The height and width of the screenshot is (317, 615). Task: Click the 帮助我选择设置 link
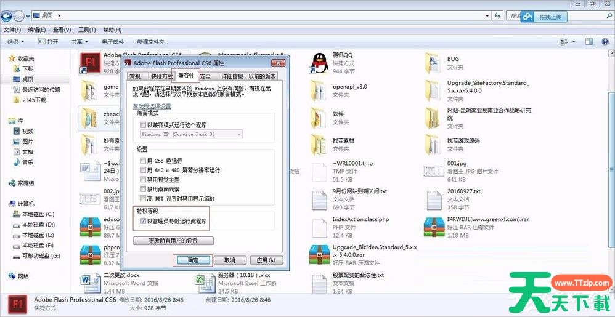pos(152,106)
